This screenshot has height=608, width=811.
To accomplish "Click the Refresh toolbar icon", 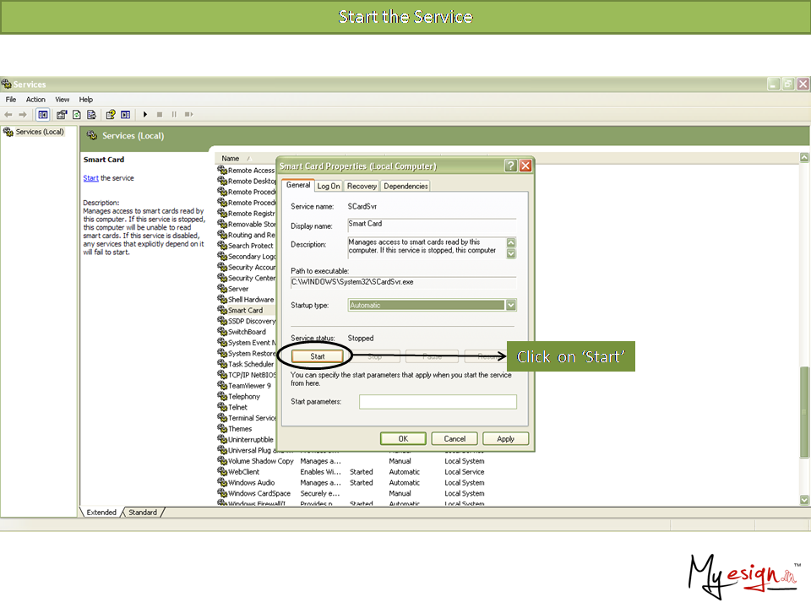I will [x=77, y=114].
